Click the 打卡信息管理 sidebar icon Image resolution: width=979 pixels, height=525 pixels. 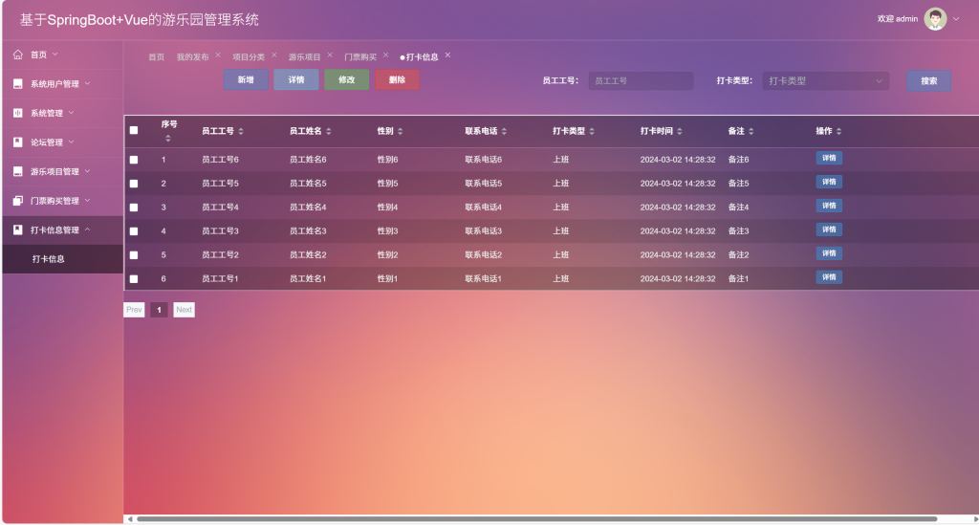point(17,230)
